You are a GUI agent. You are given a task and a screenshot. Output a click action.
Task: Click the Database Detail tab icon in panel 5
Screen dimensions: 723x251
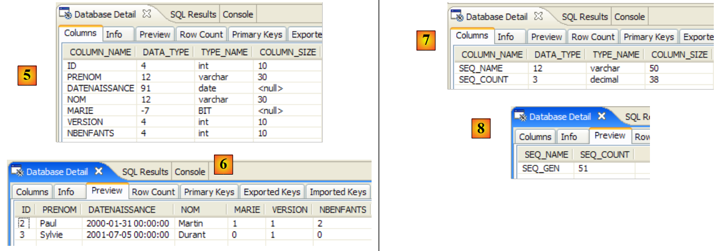click(67, 14)
